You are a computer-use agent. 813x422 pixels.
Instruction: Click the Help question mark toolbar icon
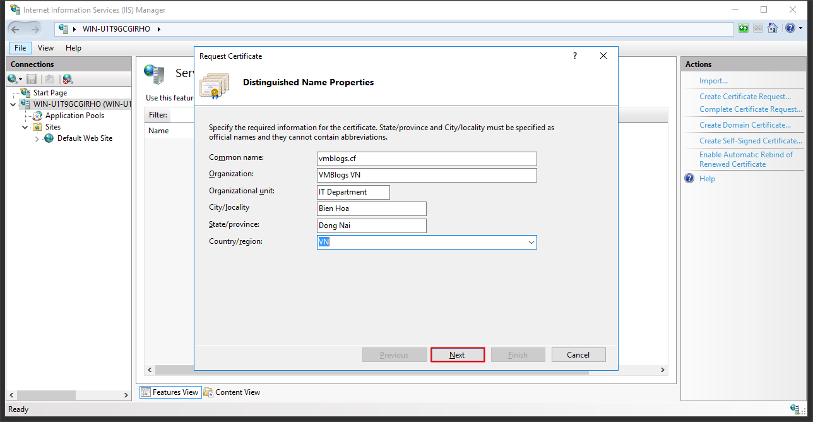[790, 28]
